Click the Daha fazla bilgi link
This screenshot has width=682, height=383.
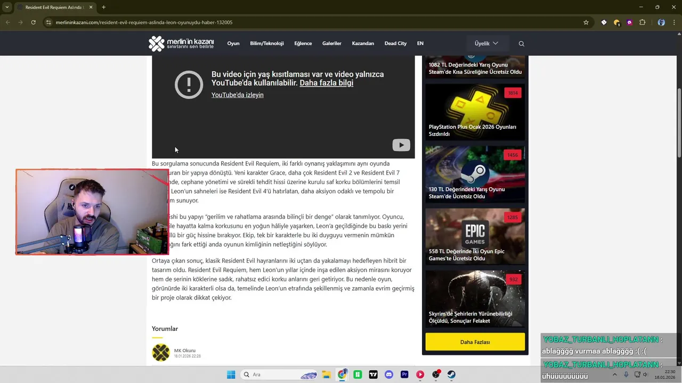327,83
